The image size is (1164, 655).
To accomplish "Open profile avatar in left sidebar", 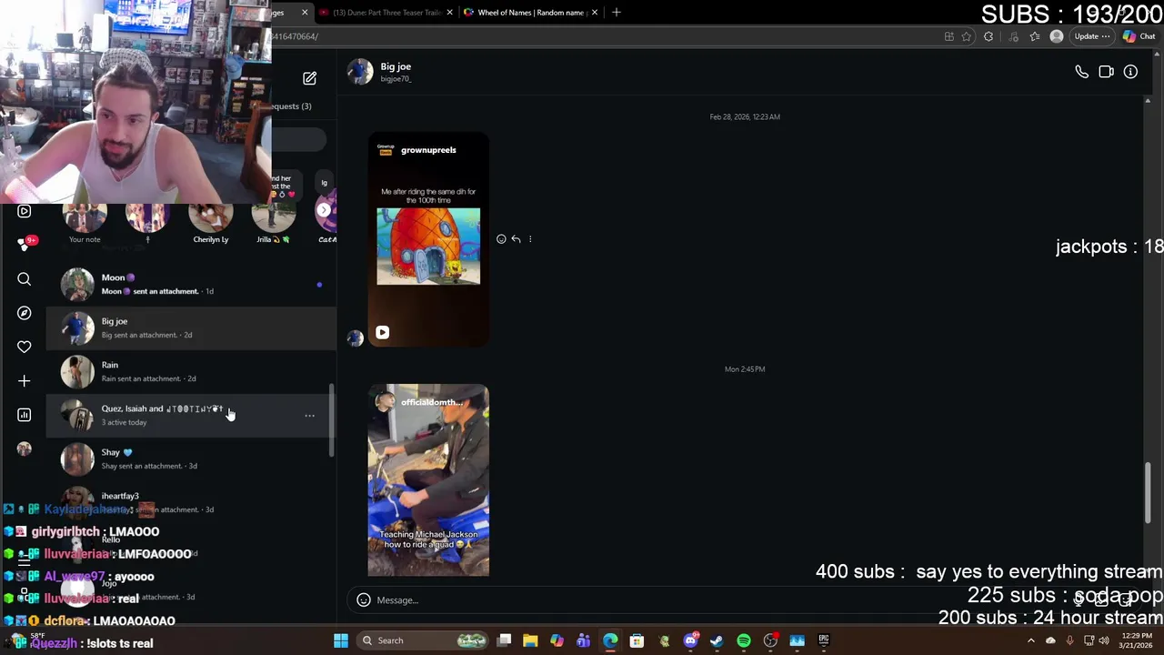I will [x=25, y=448].
